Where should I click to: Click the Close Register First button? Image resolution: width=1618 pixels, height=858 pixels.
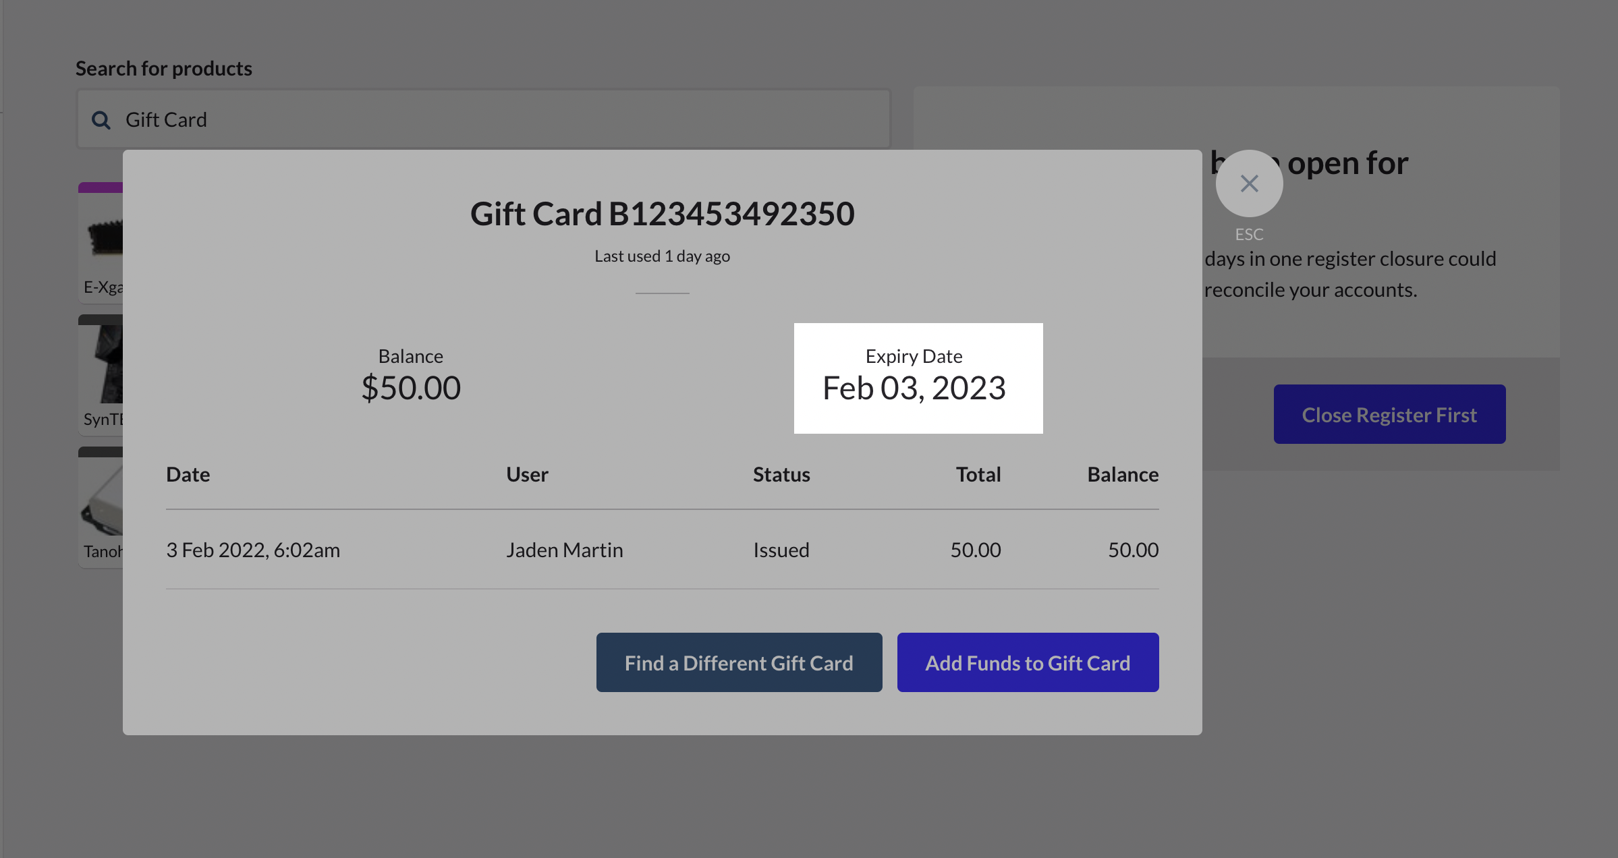1389,414
